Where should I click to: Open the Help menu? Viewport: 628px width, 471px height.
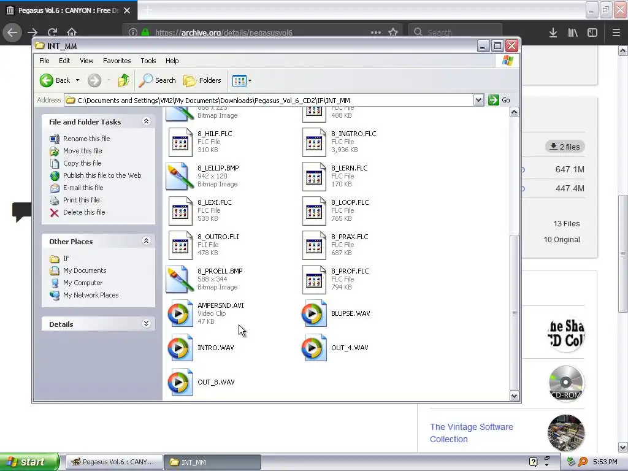tap(172, 61)
